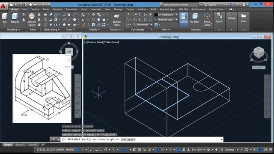274x154 pixels.
Task: Toggle ortho mode in status bar
Action: coord(101,150)
